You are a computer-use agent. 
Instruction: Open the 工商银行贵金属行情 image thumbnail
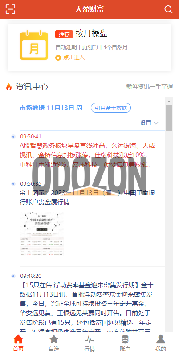pos(42,234)
